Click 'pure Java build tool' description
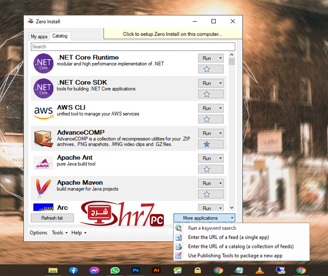Viewport: 328px width, 276px height. pyautogui.click(x=76, y=164)
